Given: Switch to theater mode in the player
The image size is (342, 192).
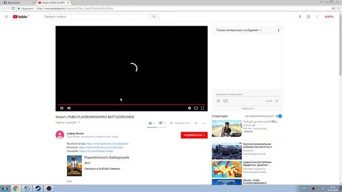Looking at the screenshot, I should (196, 108).
